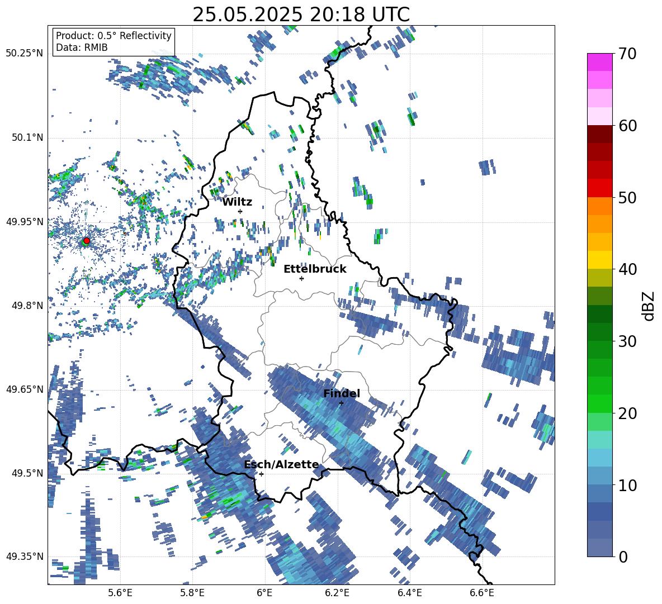Click the 49.65°N latitude label
The height and width of the screenshot is (604, 662).
(x=25, y=389)
